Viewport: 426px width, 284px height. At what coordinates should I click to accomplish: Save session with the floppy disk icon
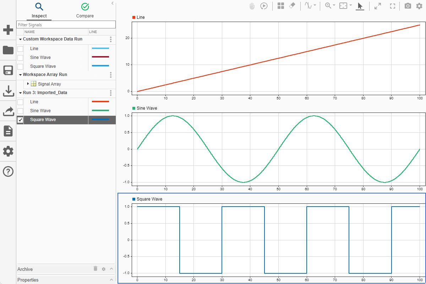coord(8,70)
